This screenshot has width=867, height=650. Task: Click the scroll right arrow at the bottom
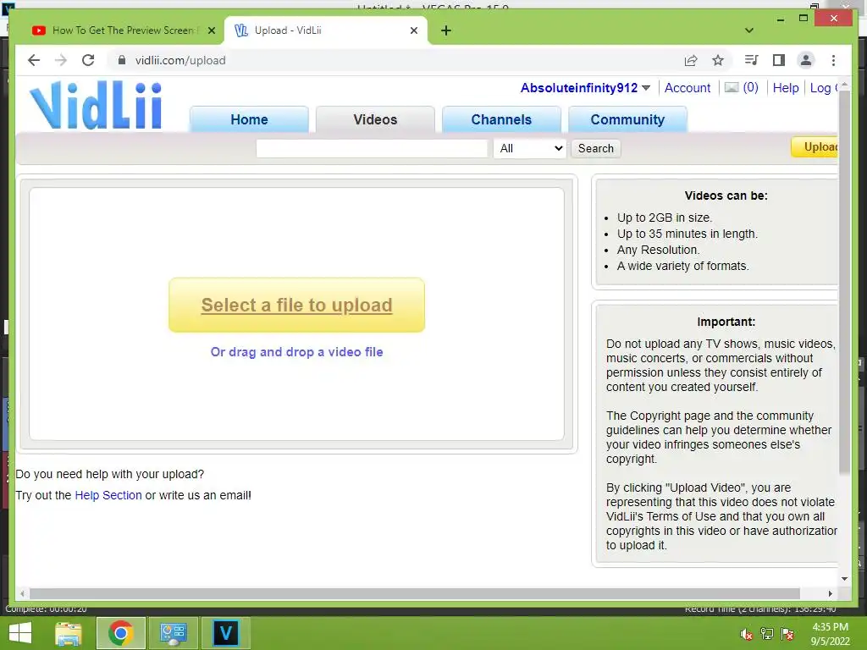[x=830, y=593]
